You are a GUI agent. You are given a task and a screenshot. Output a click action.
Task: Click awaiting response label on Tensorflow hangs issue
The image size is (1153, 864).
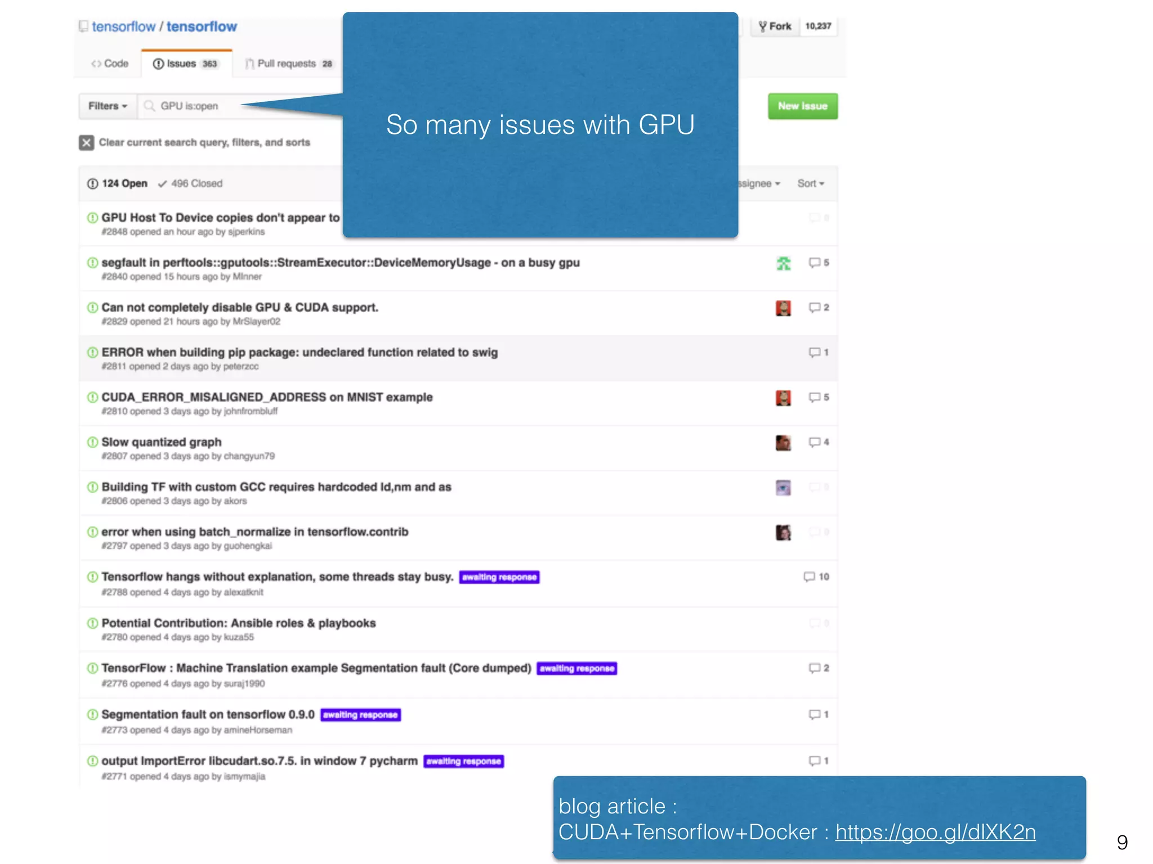(499, 577)
